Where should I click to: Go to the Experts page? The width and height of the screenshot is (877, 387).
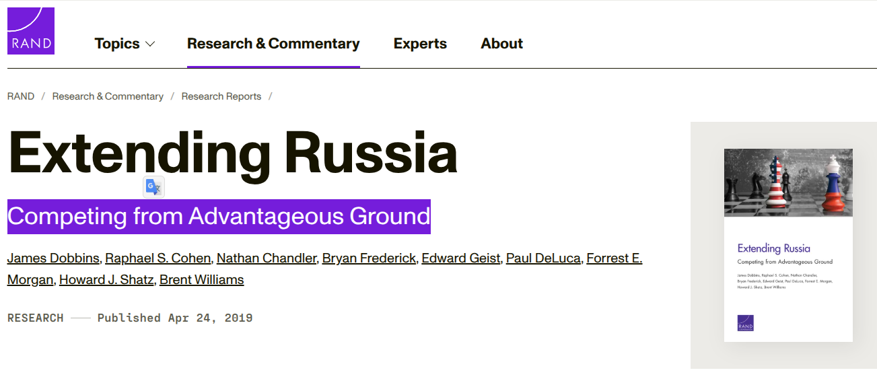(x=420, y=44)
